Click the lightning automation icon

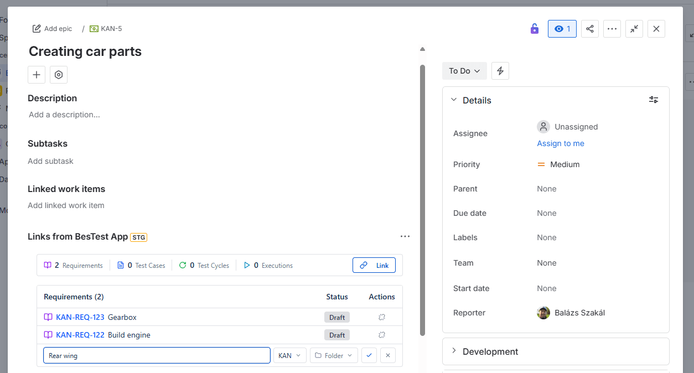[500, 71]
